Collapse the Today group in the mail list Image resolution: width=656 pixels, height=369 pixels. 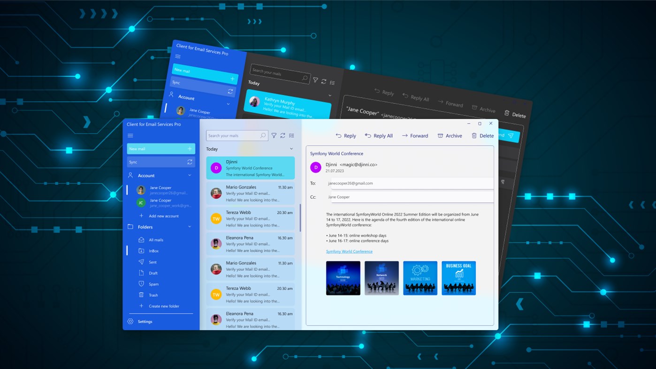[291, 149]
